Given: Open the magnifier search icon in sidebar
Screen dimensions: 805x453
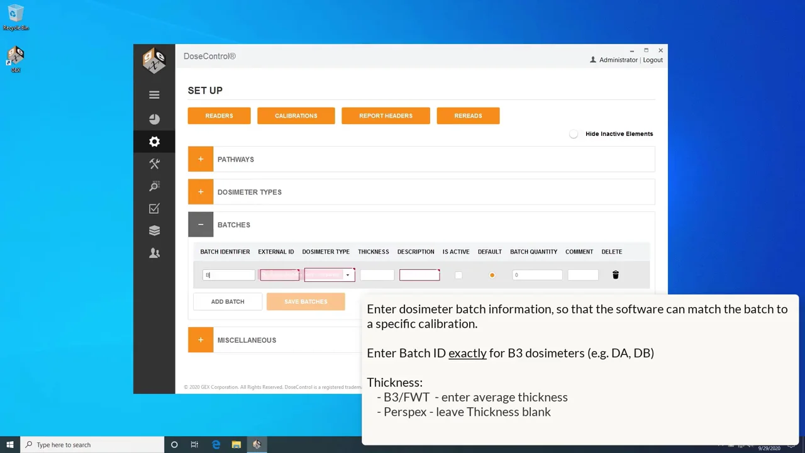Looking at the screenshot, I should click(x=154, y=186).
